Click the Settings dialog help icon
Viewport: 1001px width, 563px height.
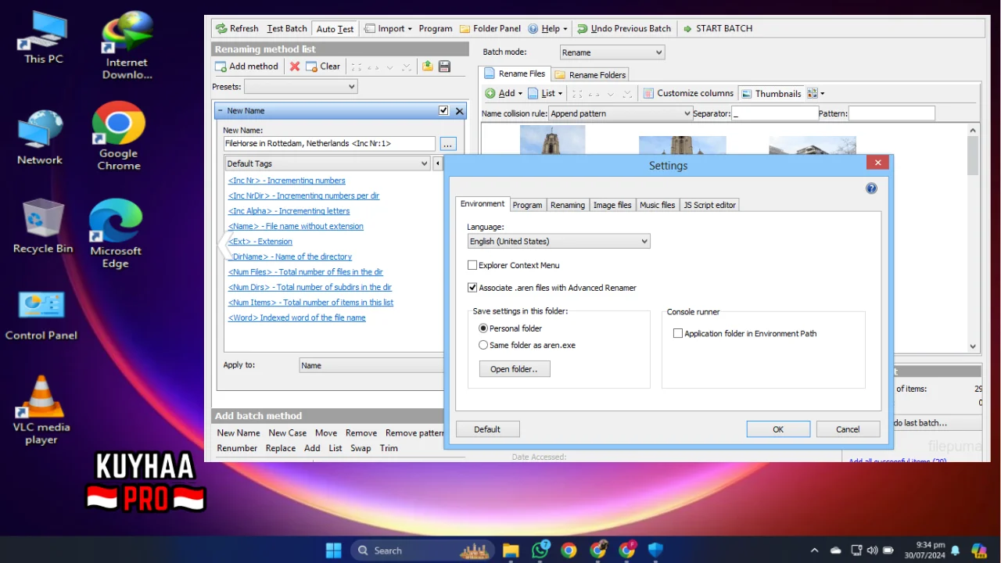click(x=871, y=188)
